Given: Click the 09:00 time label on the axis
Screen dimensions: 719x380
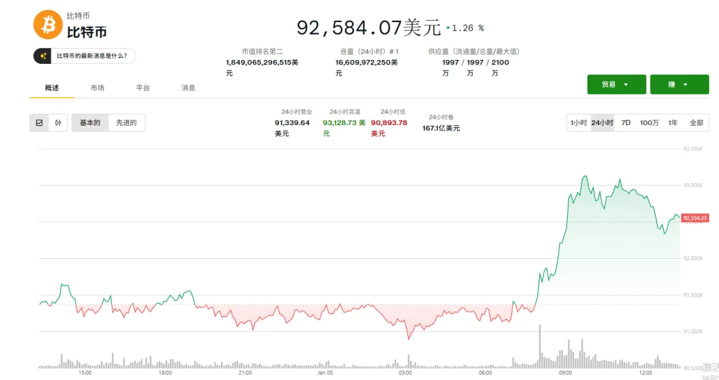Looking at the screenshot, I should (565, 373).
